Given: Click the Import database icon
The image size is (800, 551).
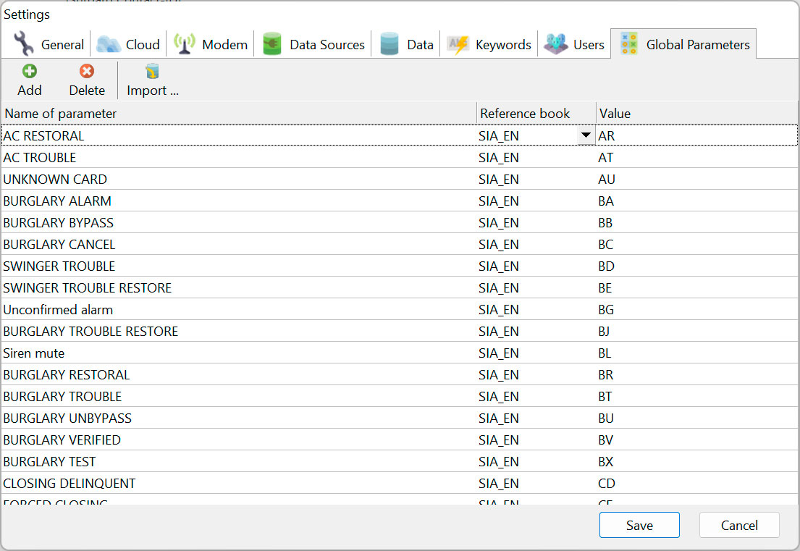Looking at the screenshot, I should click(152, 71).
